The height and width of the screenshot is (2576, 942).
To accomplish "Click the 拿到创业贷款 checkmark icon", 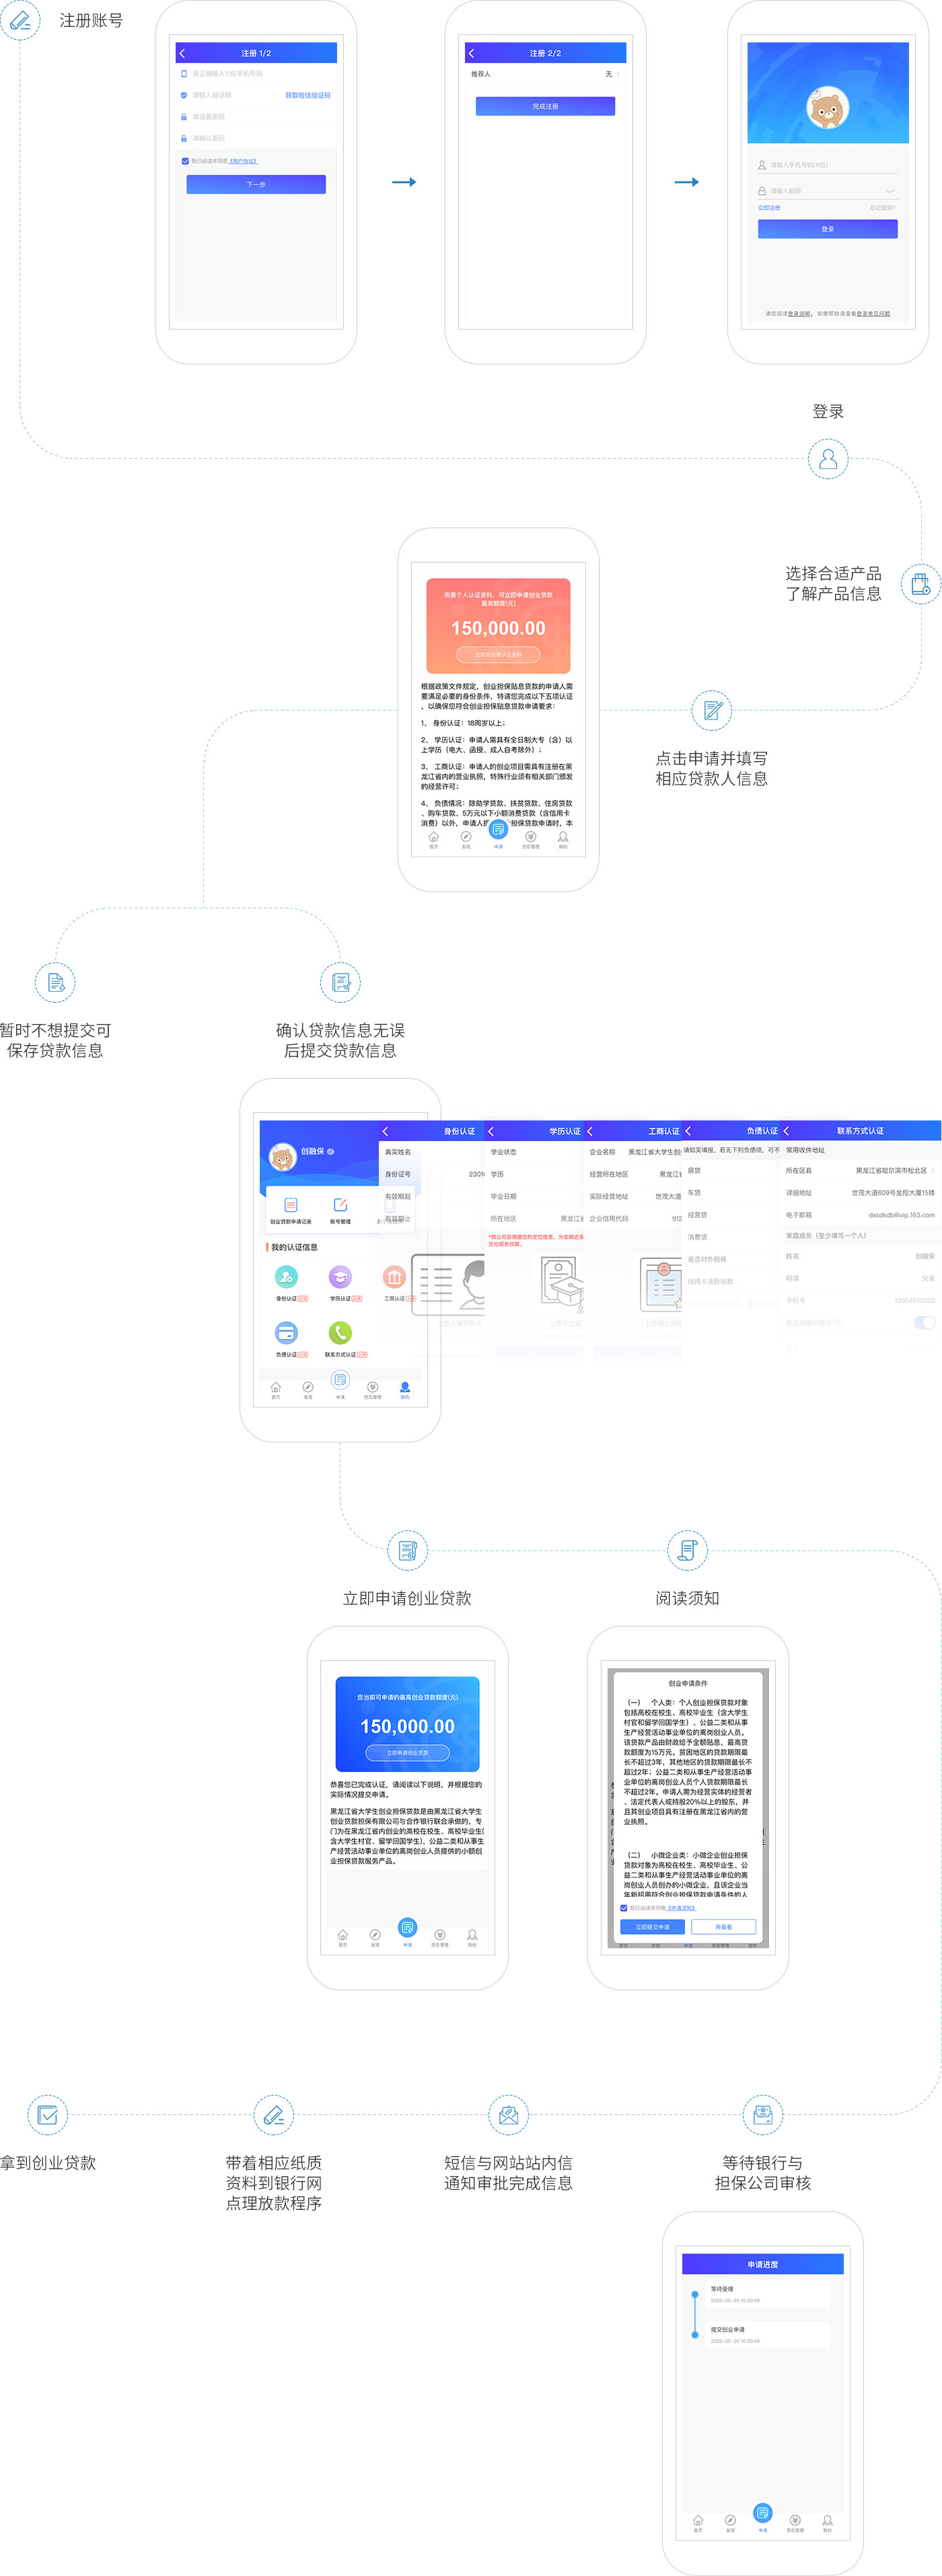I will 47,2115.
